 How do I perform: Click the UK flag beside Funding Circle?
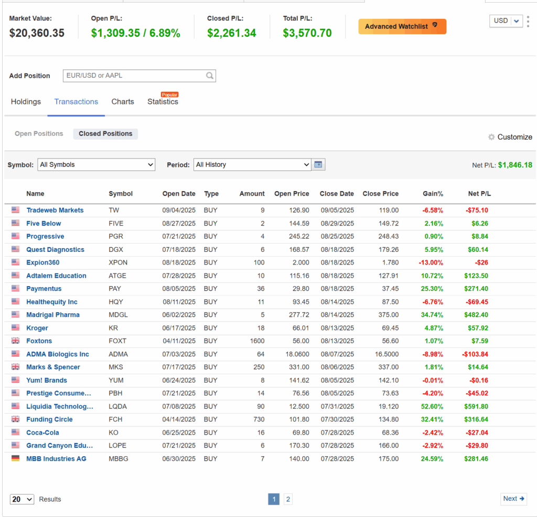(x=15, y=419)
